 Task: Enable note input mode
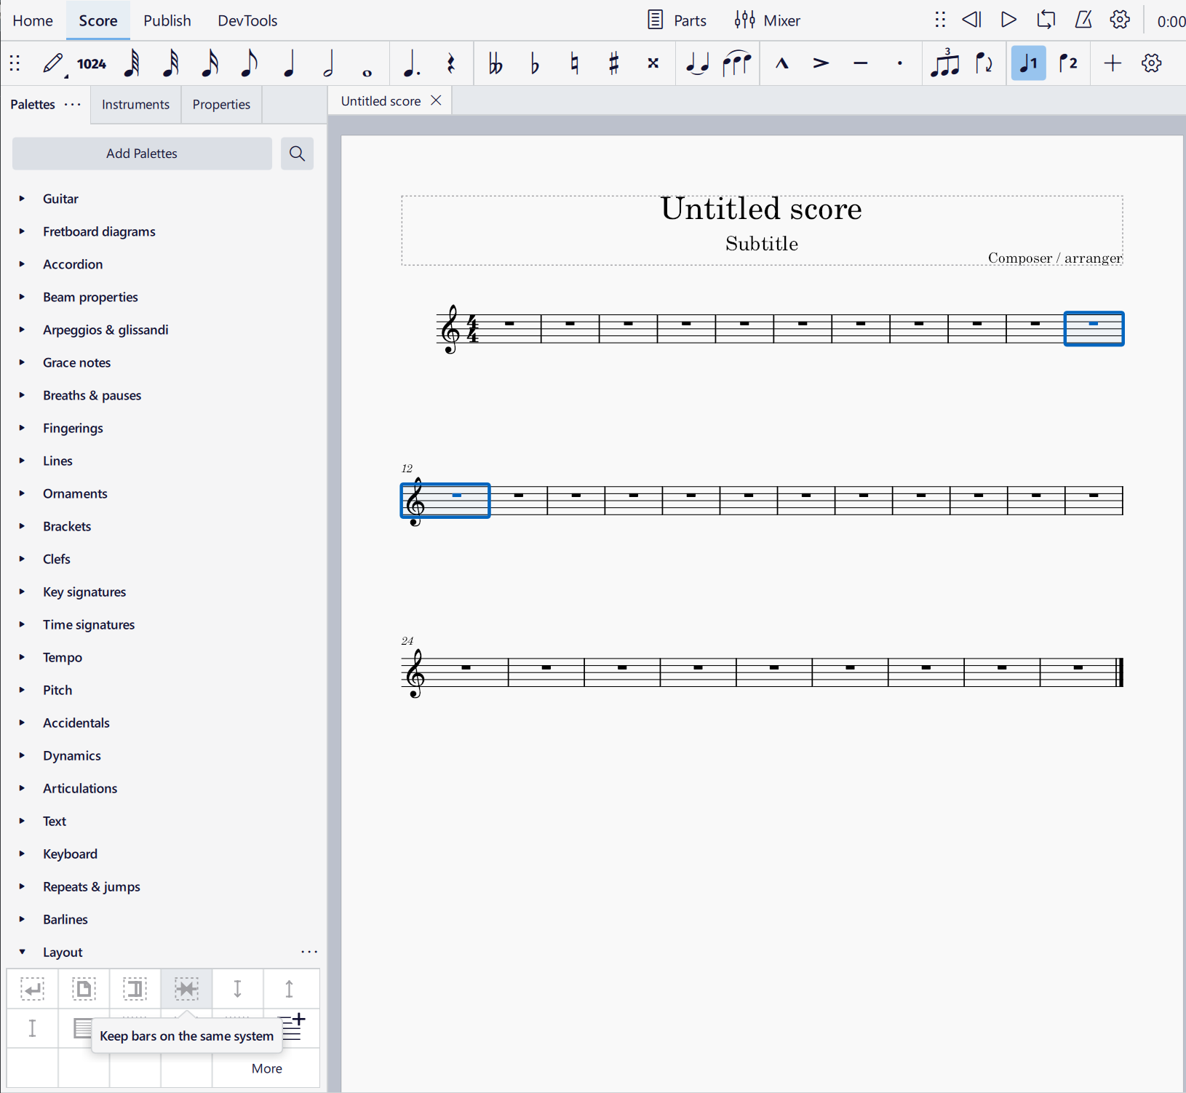51,63
